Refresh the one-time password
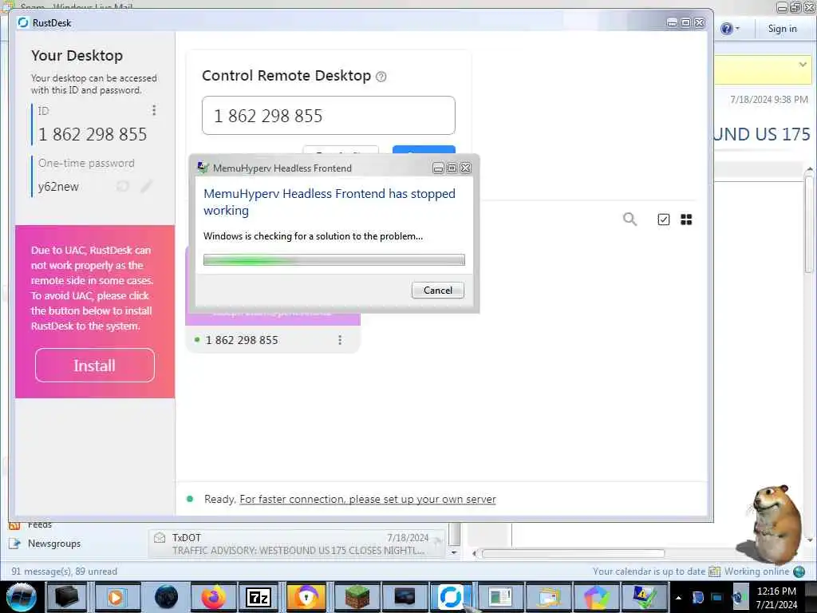This screenshot has width=817, height=613. (x=122, y=186)
